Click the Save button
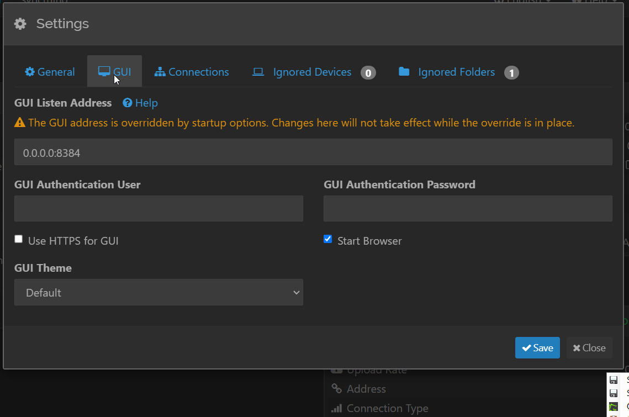The height and width of the screenshot is (417, 629). [537, 347]
